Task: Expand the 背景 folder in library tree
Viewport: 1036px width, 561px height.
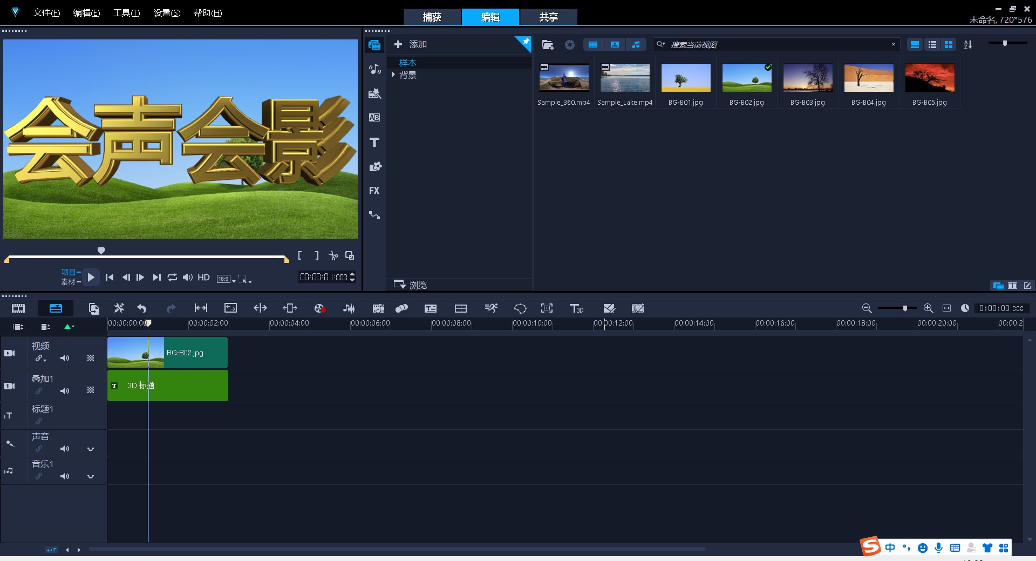Action: 393,75
